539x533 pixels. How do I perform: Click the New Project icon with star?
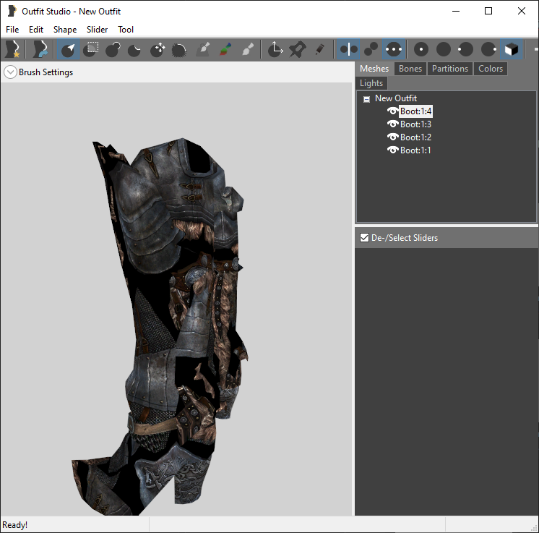(x=13, y=49)
